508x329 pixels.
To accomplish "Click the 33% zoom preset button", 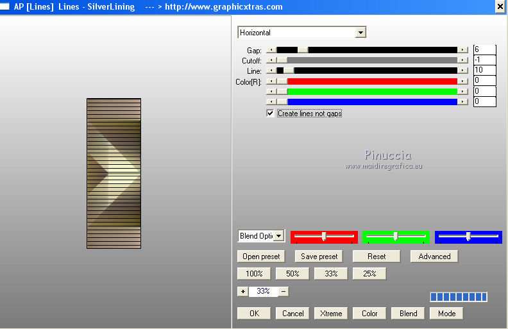I will [x=331, y=274].
